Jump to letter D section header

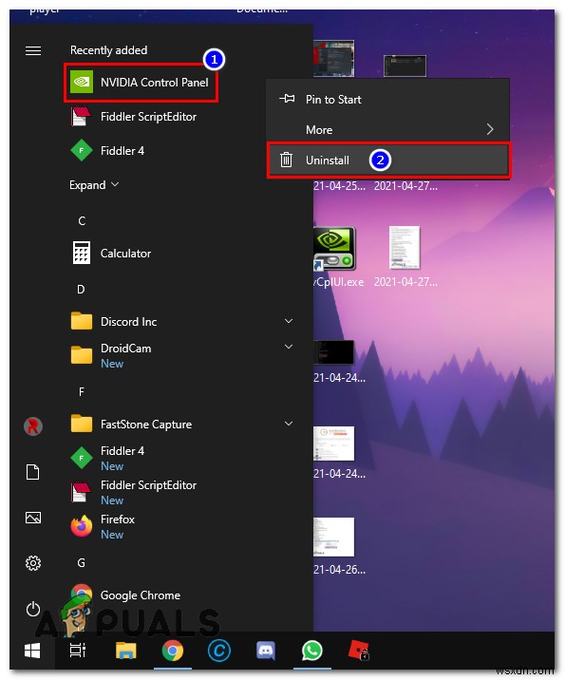[x=81, y=290]
